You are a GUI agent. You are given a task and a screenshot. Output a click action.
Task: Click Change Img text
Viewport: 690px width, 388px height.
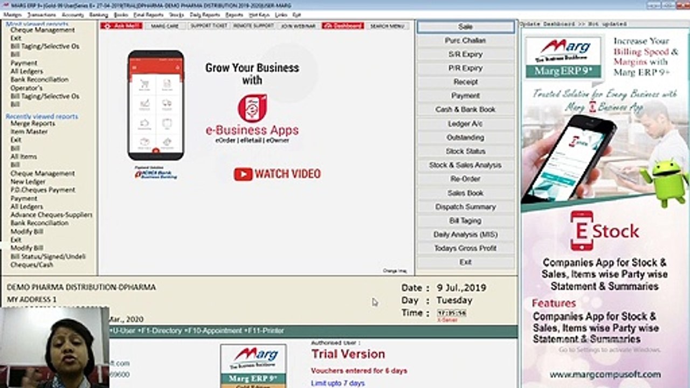pos(395,271)
